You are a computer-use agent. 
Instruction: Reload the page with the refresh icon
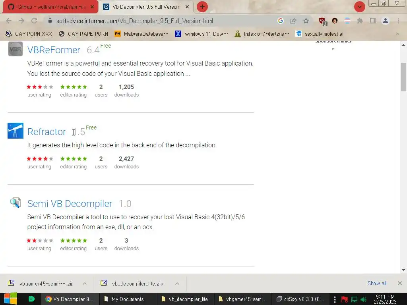tap(34, 21)
